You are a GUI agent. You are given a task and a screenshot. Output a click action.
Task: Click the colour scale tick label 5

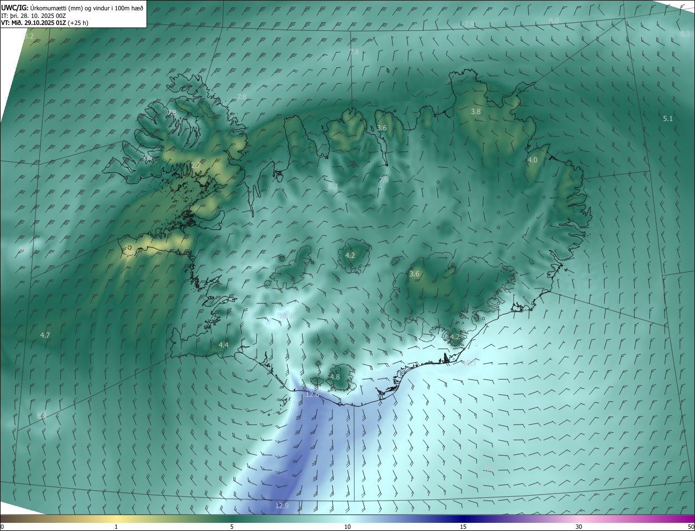[232, 527]
